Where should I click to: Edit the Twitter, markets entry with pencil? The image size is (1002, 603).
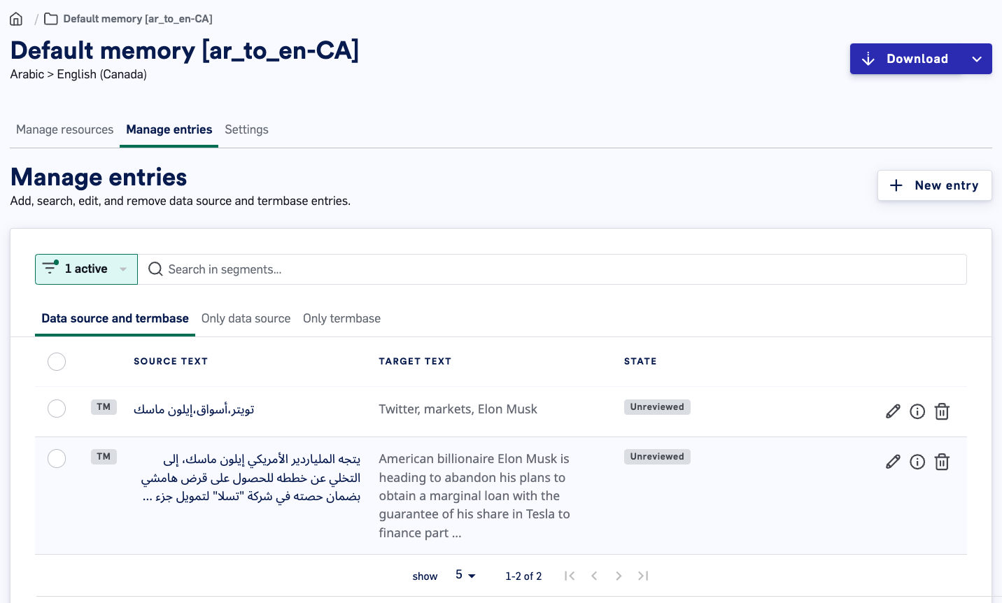(893, 411)
